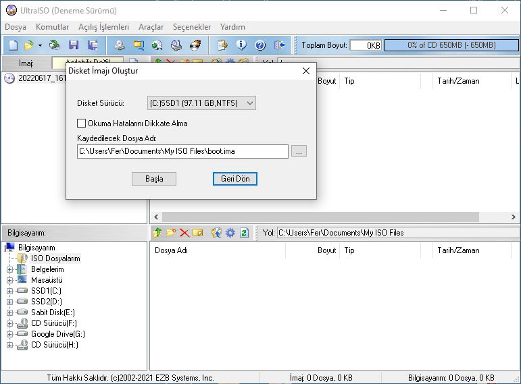Click the lower pane Tarih/Zaman column header
Viewport: 521px width, 384px height.
[x=472, y=250]
